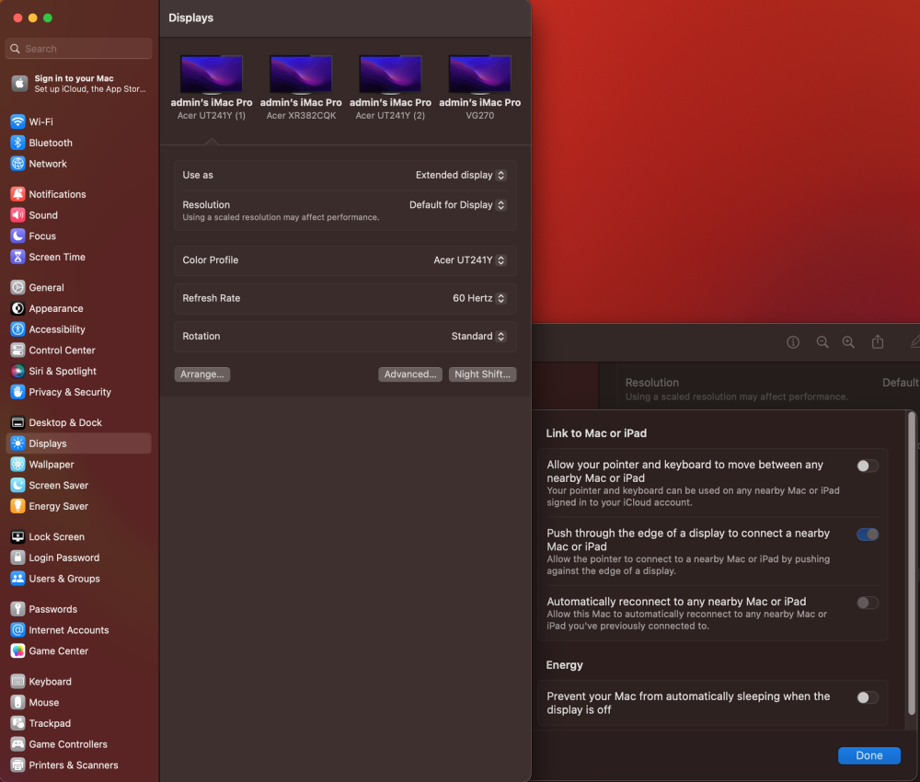Open Refresh Rate 60 Hertz dropdown
The width and height of the screenshot is (920, 782).
coord(478,298)
